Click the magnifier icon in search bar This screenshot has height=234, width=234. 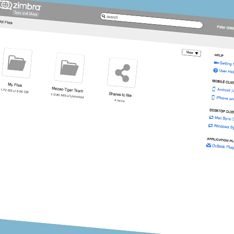103,16
